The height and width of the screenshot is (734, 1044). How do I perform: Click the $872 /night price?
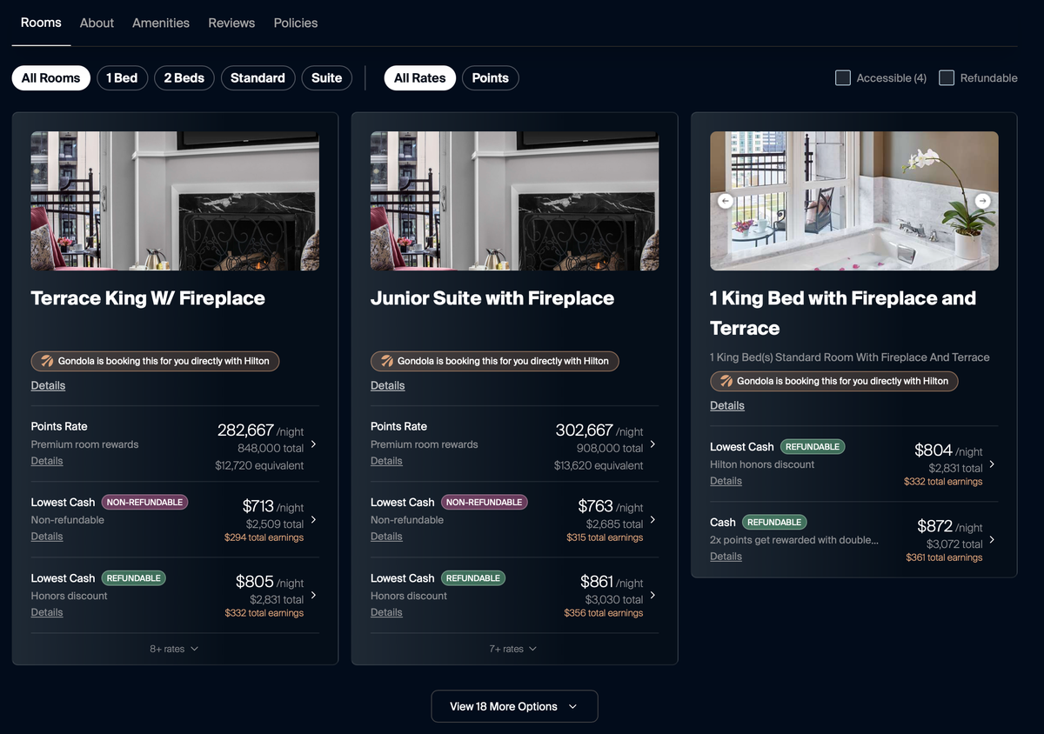[x=950, y=526]
